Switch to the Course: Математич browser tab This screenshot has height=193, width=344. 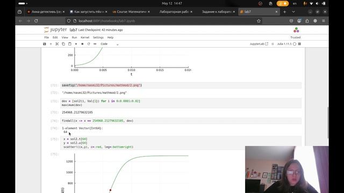coord(131,12)
